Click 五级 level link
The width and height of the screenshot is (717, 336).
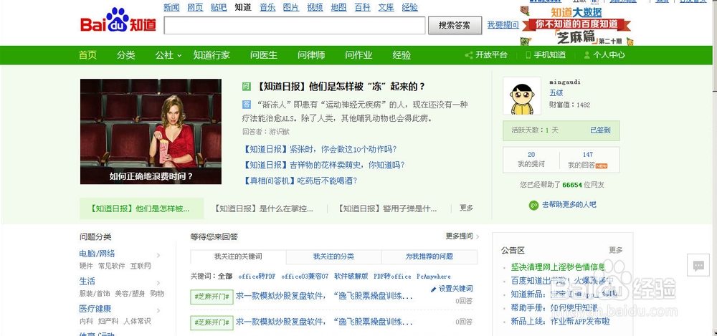pyautogui.click(x=556, y=93)
